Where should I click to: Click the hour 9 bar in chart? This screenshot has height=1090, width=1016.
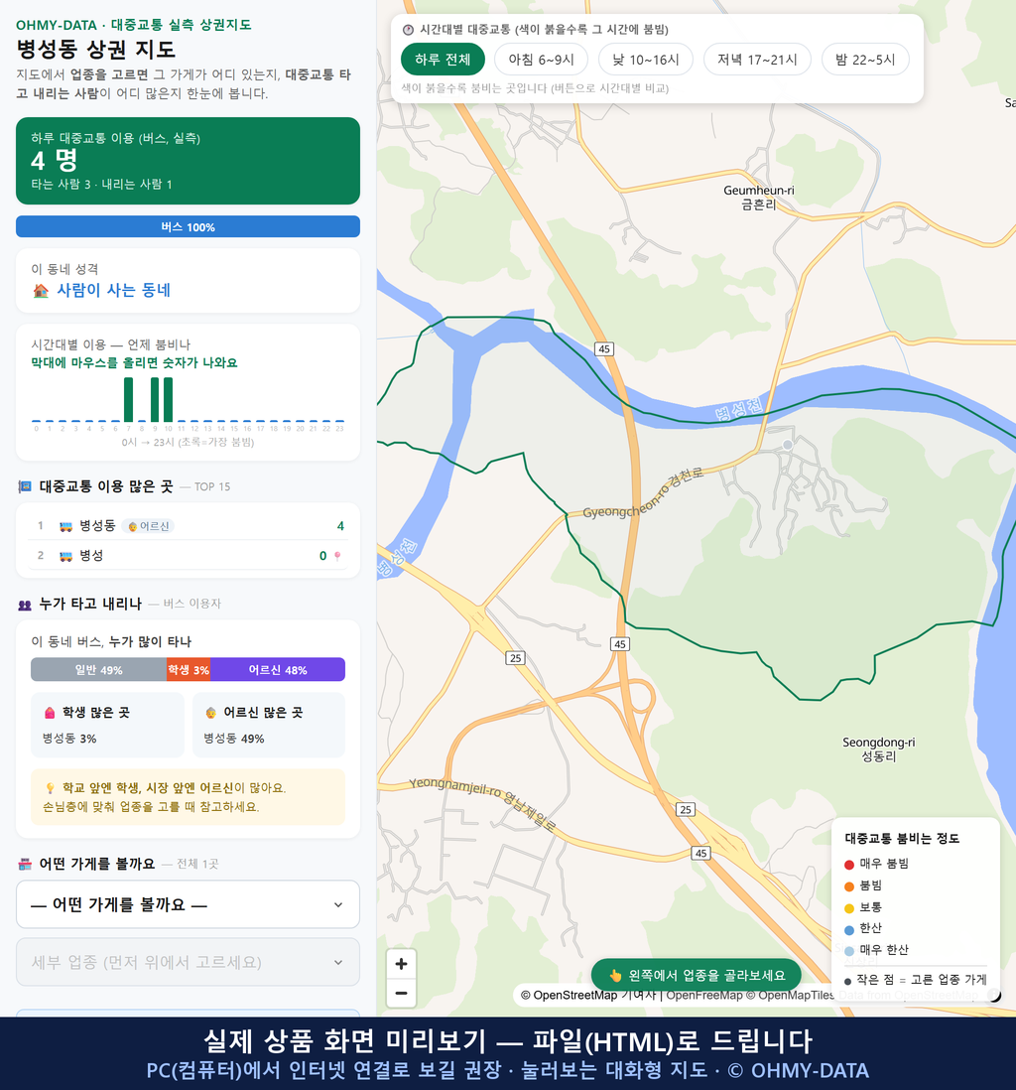click(x=155, y=400)
